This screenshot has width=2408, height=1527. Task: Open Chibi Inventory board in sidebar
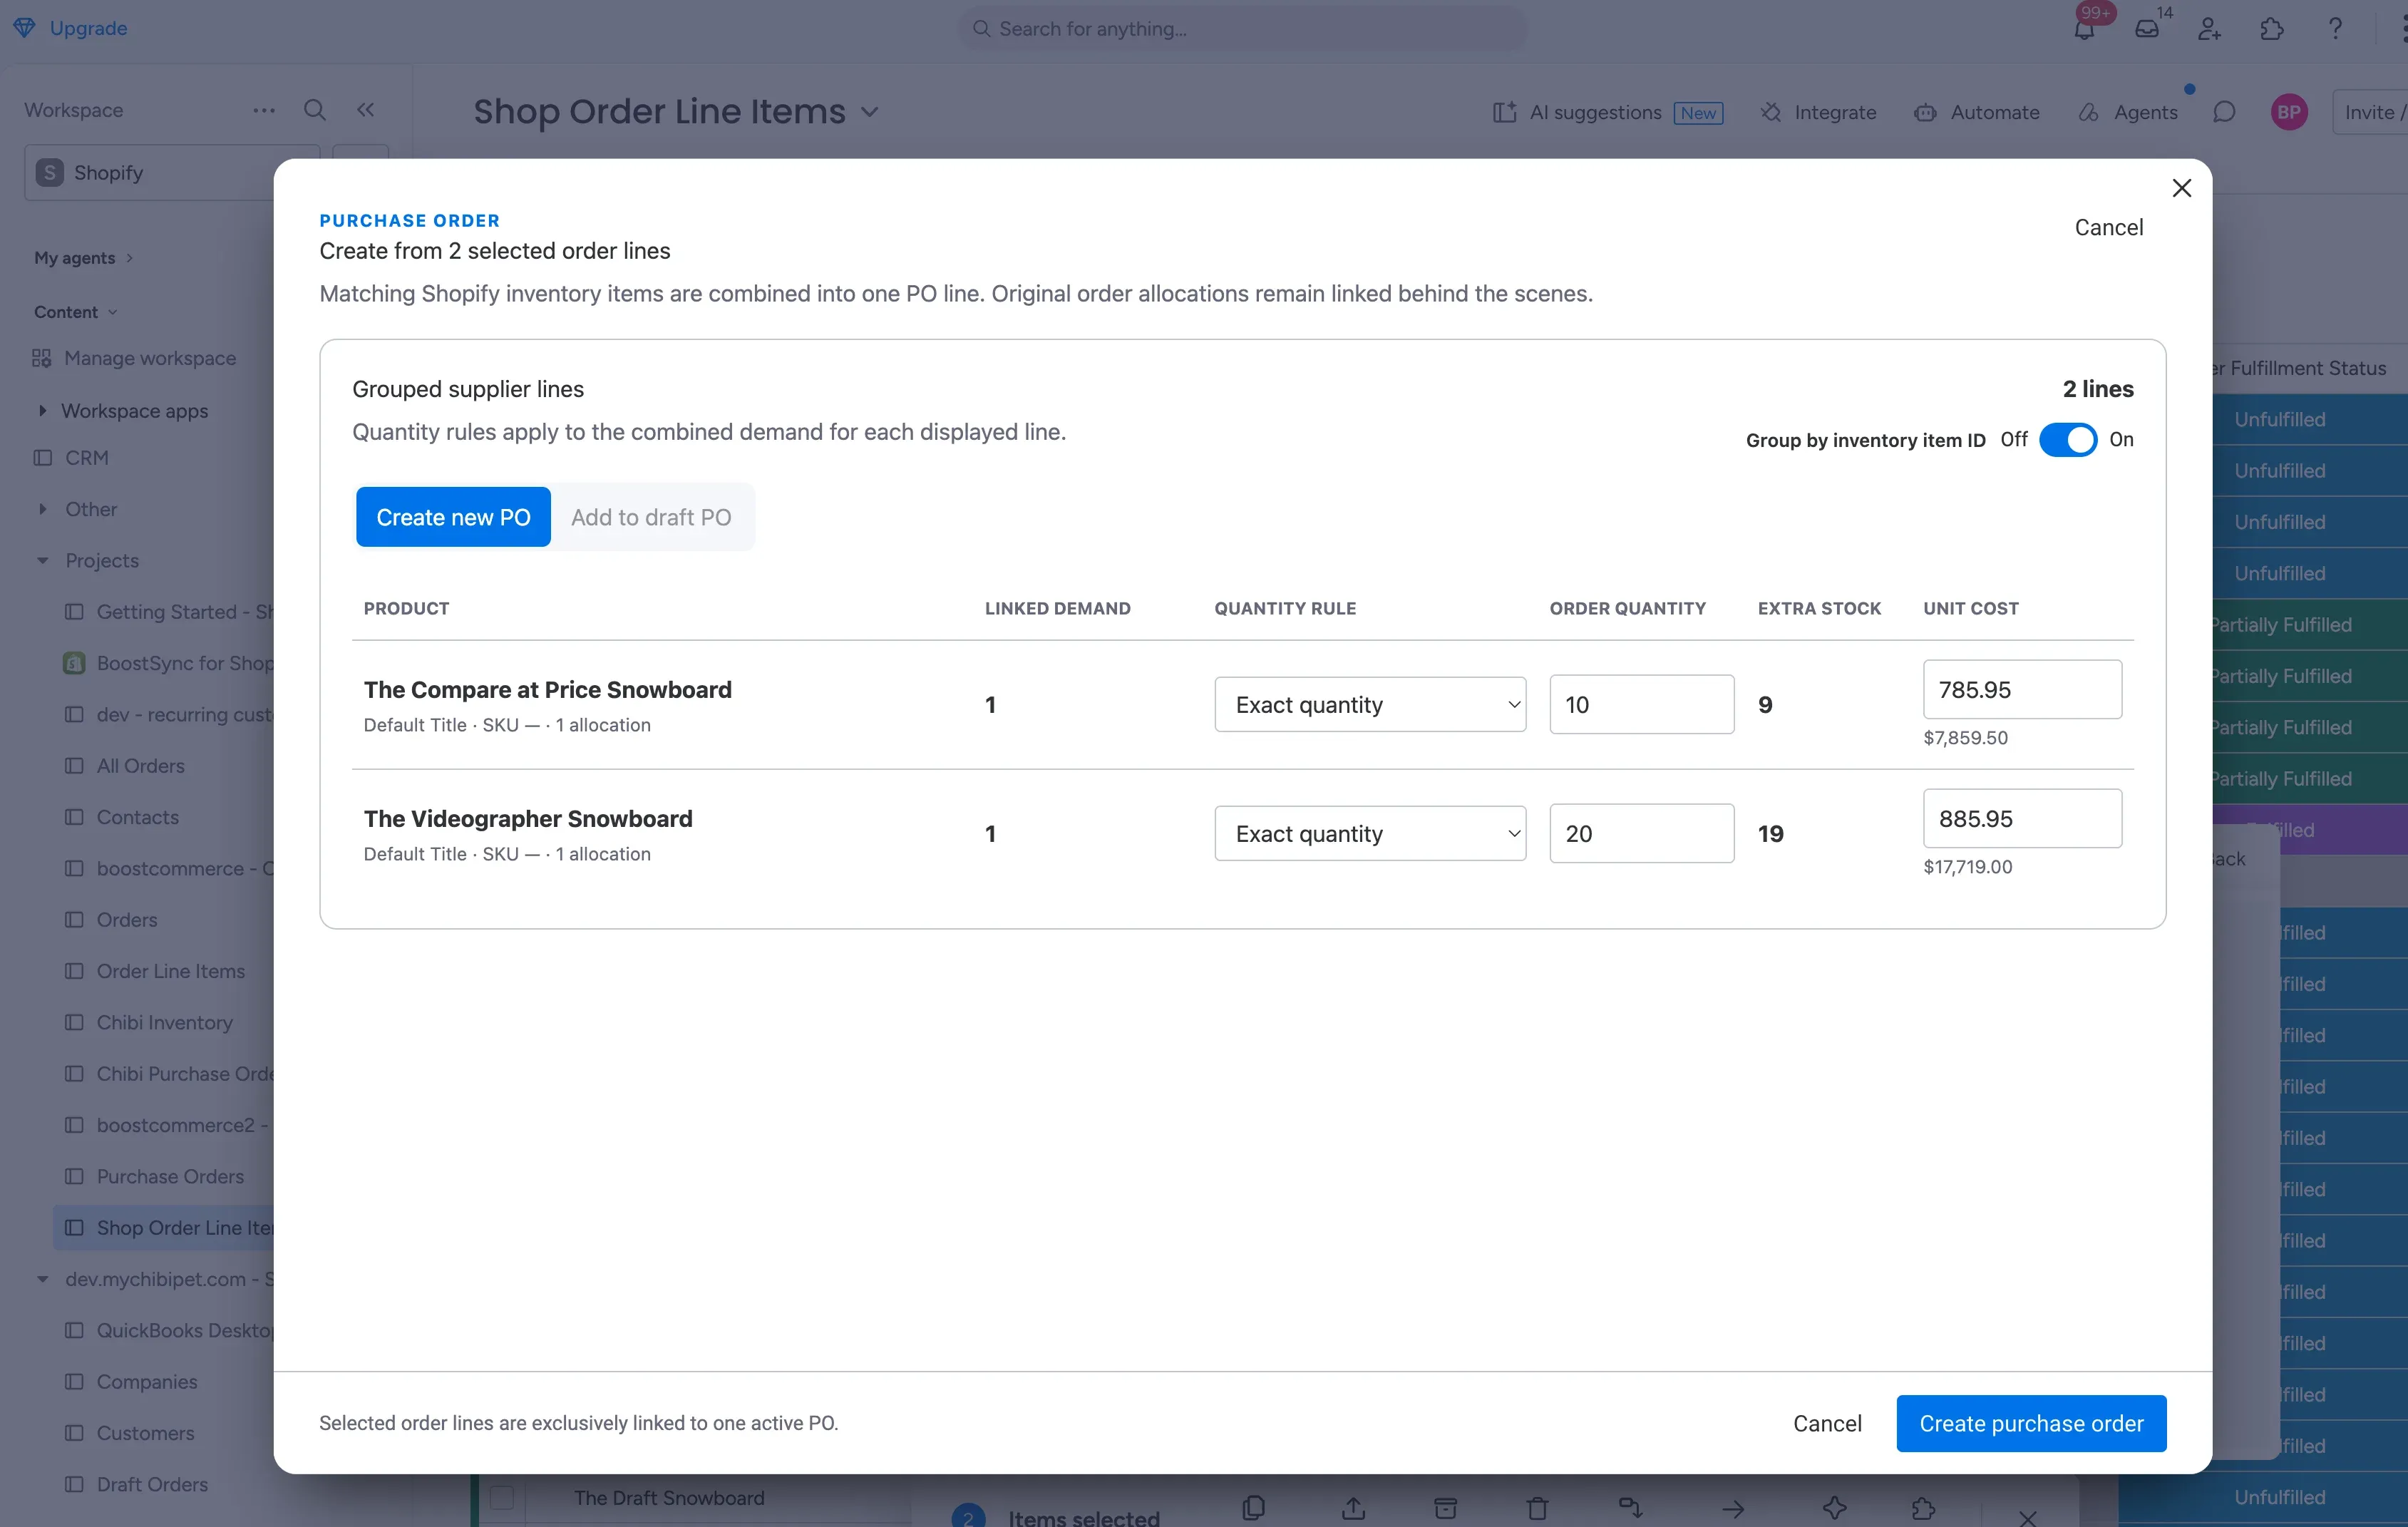(164, 1022)
